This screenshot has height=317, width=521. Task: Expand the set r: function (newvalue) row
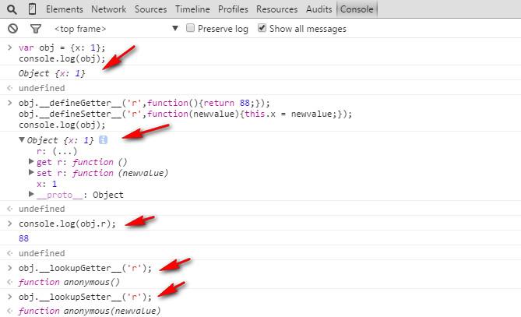31,172
